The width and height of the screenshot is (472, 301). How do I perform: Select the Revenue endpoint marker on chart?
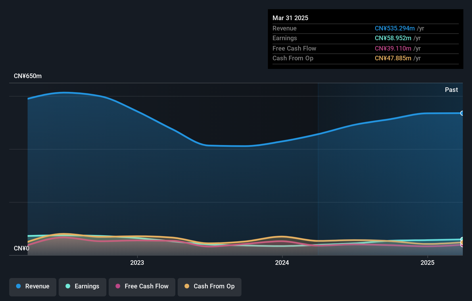(462, 113)
